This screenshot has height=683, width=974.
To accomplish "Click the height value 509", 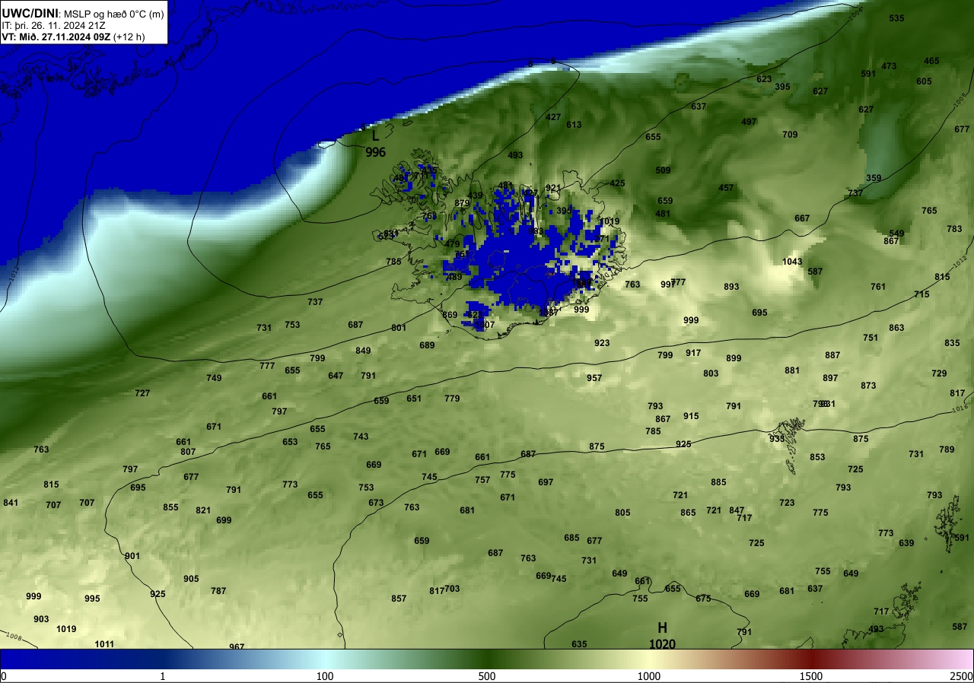I will (664, 171).
